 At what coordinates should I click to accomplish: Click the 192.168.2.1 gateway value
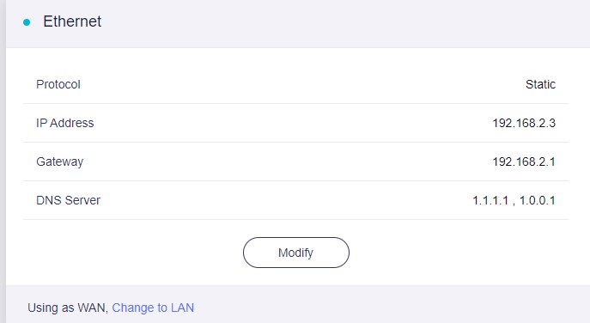point(524,161)
